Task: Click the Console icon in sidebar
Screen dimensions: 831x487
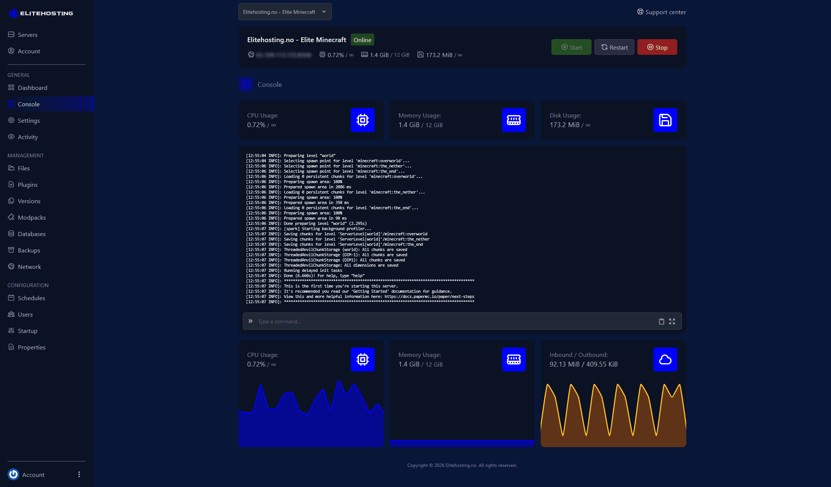Action: tap(11, 104)
